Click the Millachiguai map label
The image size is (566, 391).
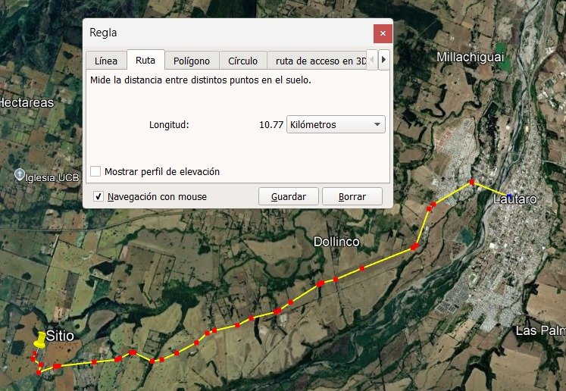point(470,57)
